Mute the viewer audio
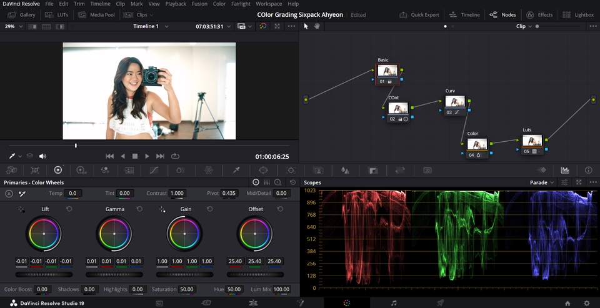 click(x=42, y=156)
